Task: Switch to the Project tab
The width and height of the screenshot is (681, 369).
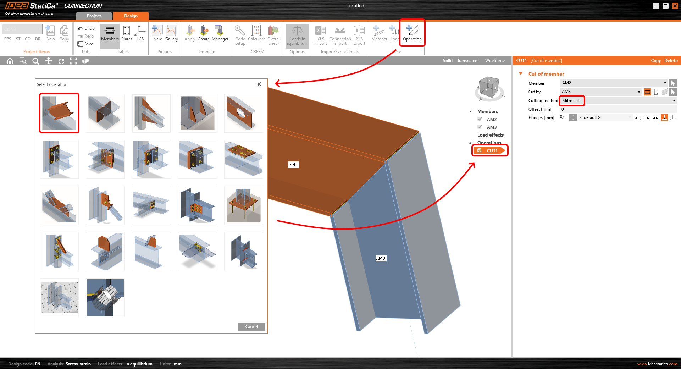Action: point(94,16)
